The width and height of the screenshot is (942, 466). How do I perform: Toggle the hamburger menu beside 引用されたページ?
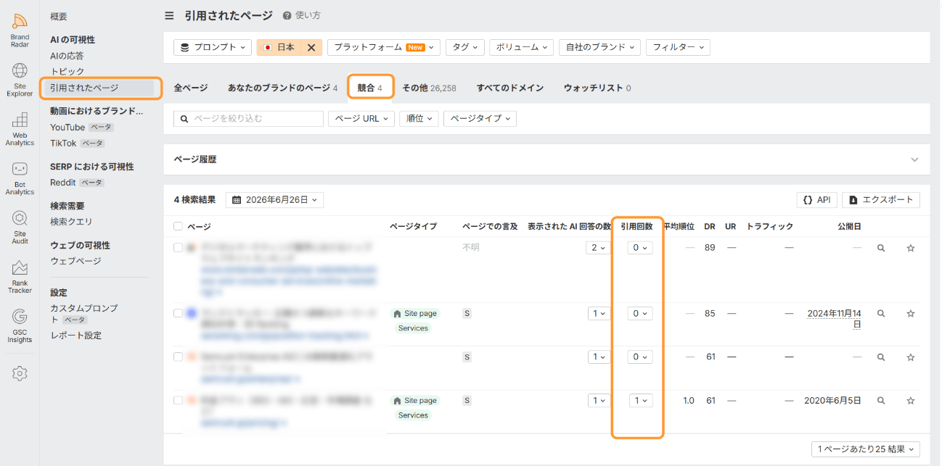[x=169, y=15]
